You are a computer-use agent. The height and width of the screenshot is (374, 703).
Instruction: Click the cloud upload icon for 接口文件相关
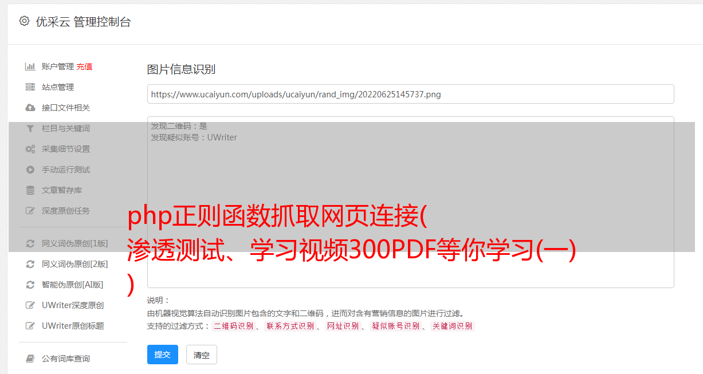30,108
